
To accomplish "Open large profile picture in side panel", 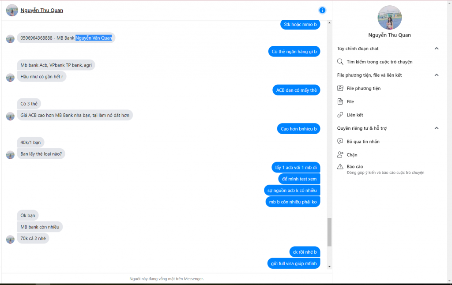I will point(389,17).
